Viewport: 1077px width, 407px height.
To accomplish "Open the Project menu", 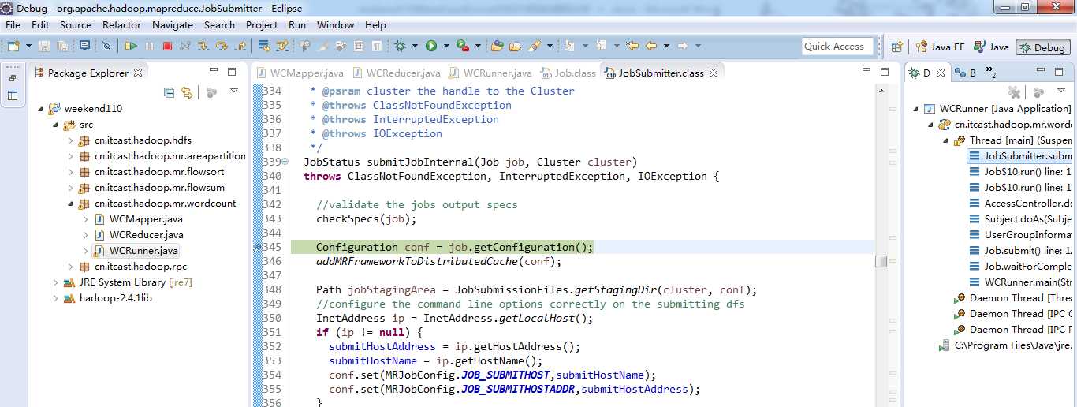I will coord(262,24).
